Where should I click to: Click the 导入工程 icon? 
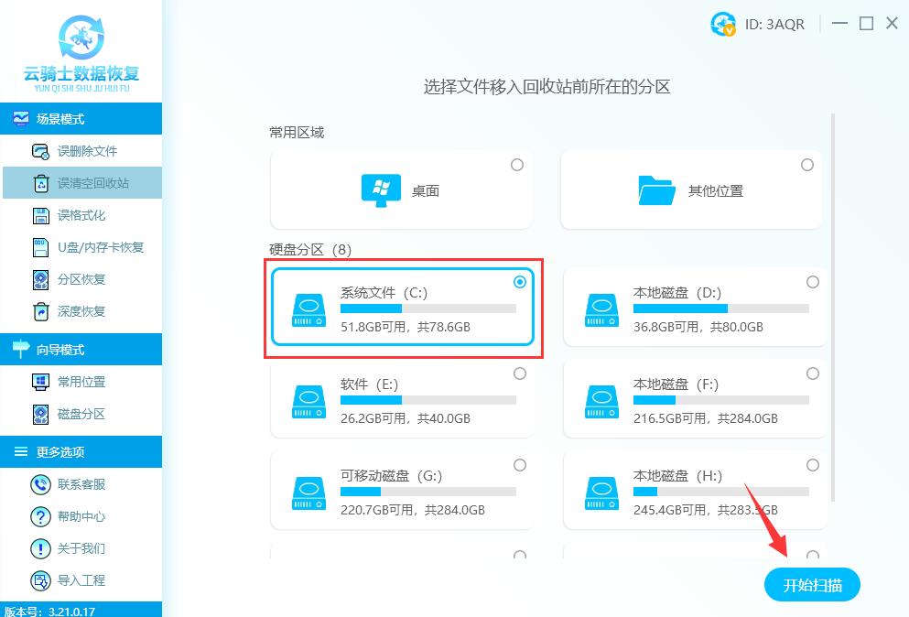pyautogui.click(x=40, y=580)
